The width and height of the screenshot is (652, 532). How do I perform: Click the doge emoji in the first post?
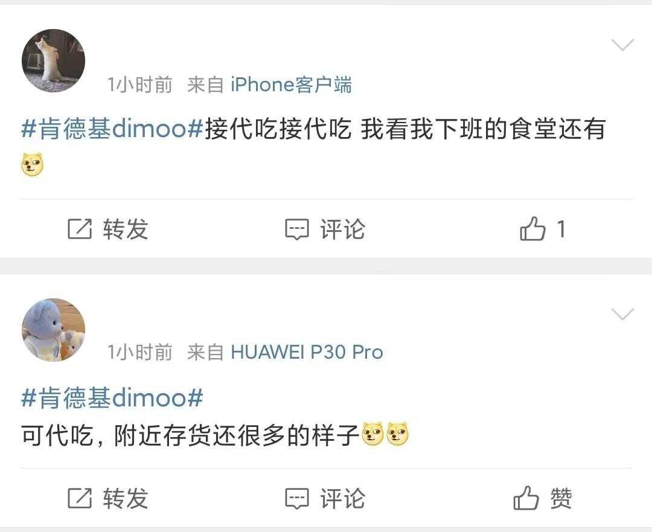32,164
